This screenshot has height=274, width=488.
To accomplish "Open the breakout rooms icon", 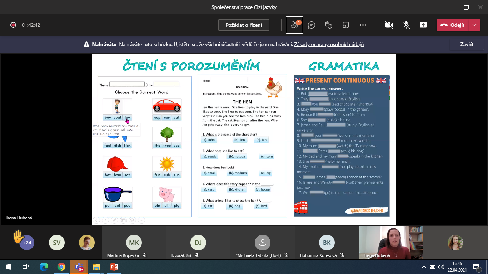I will tap(346, 25).
